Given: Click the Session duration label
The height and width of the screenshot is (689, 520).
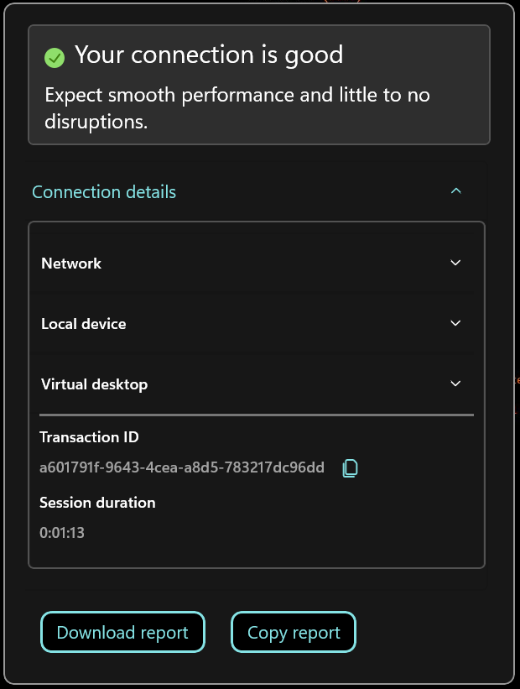Looking at the screenshot, I should pos(97,503).
